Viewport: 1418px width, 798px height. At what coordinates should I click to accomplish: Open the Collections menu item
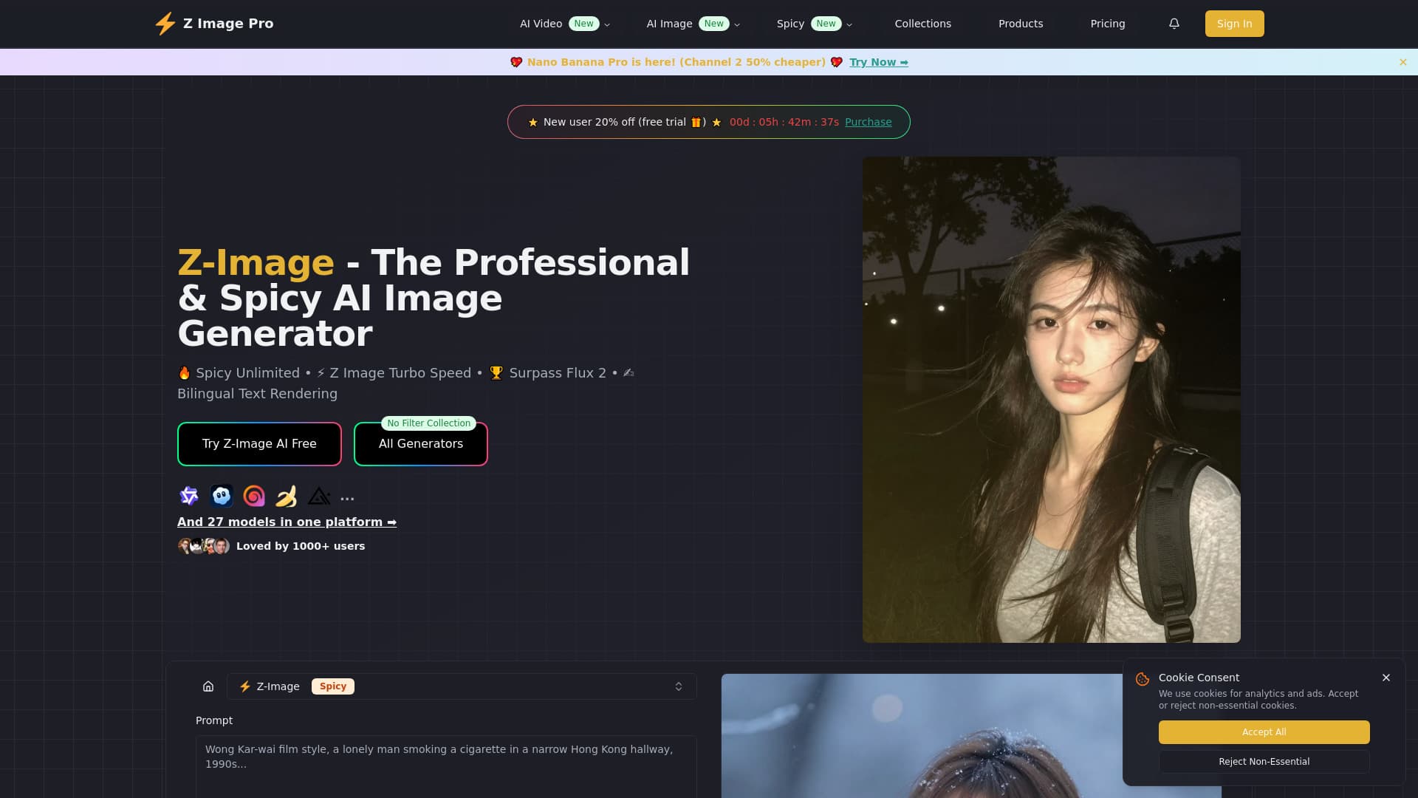923,24
